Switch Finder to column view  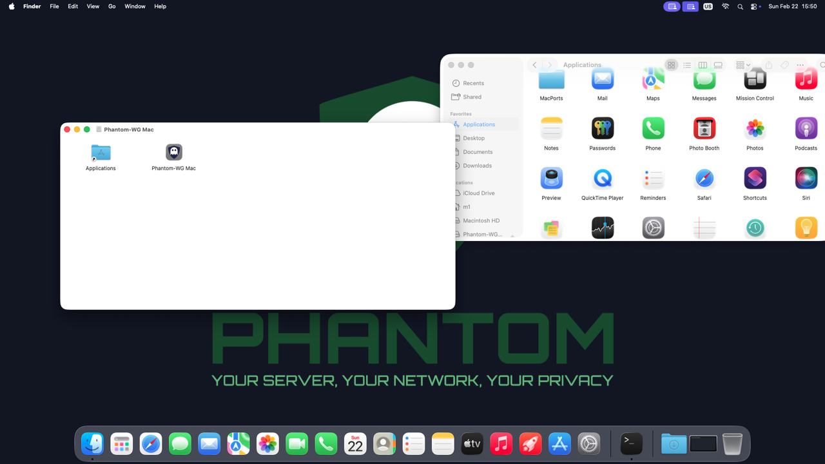703,65
